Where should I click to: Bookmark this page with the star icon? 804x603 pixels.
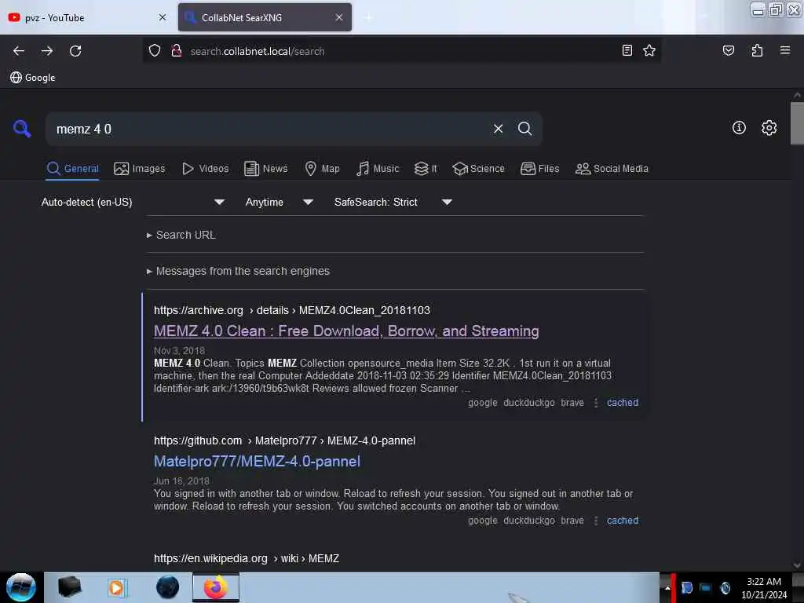pyautogui.click(x=649, y=50)
